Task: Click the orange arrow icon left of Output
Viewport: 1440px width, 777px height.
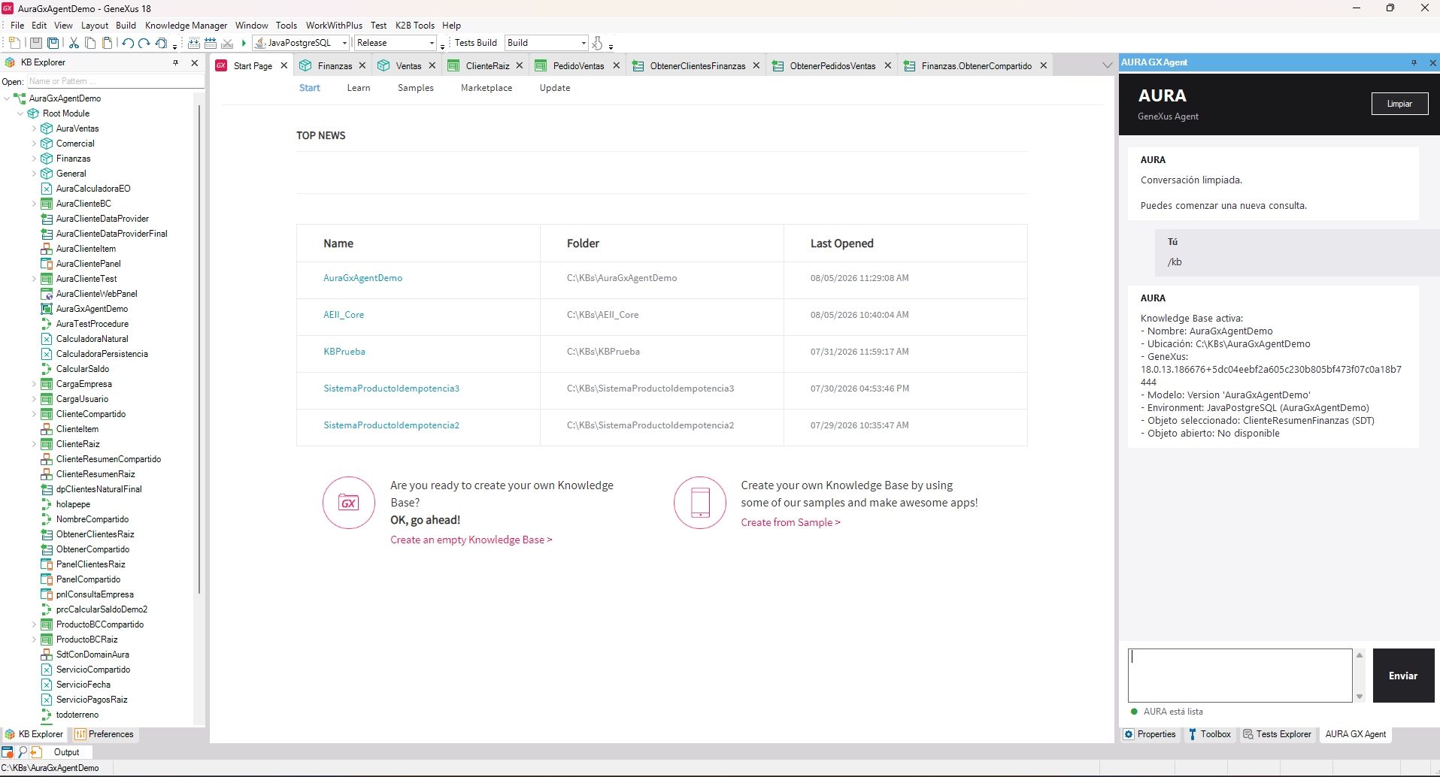Action: (x=36, y=751)
